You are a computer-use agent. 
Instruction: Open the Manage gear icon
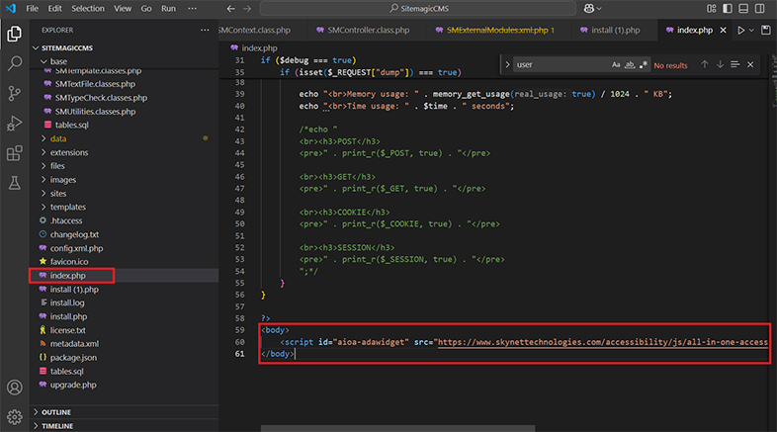coord(15,416)
